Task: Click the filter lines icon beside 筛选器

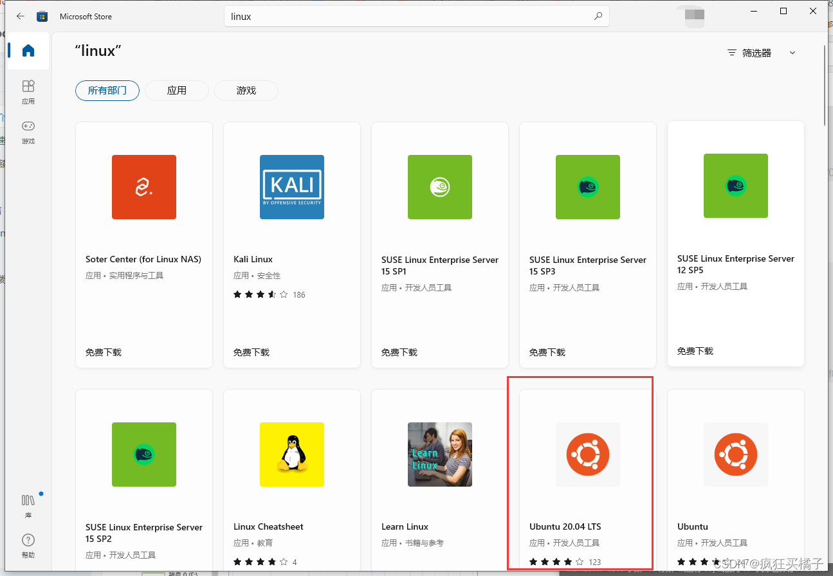Action: tap(732, 53)
